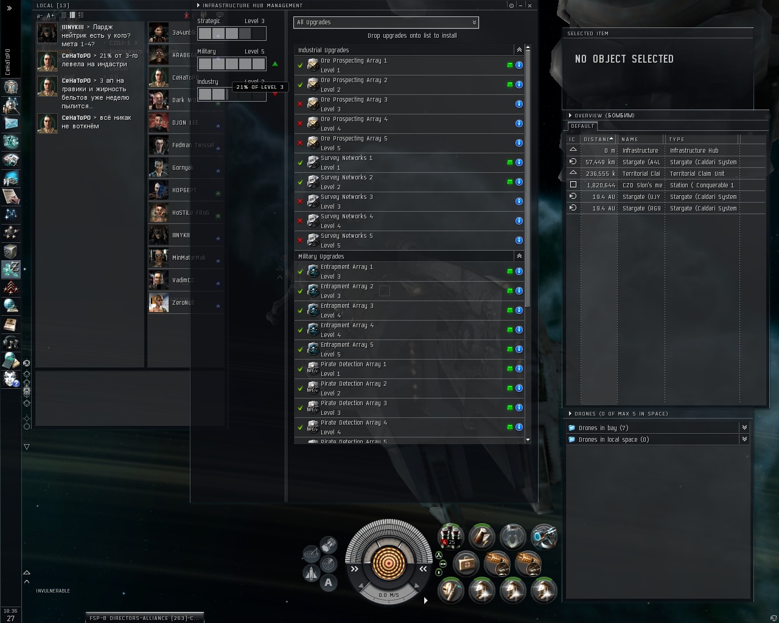
Task: Activate the magnet module on the HUD
Action: coord(513,537)
